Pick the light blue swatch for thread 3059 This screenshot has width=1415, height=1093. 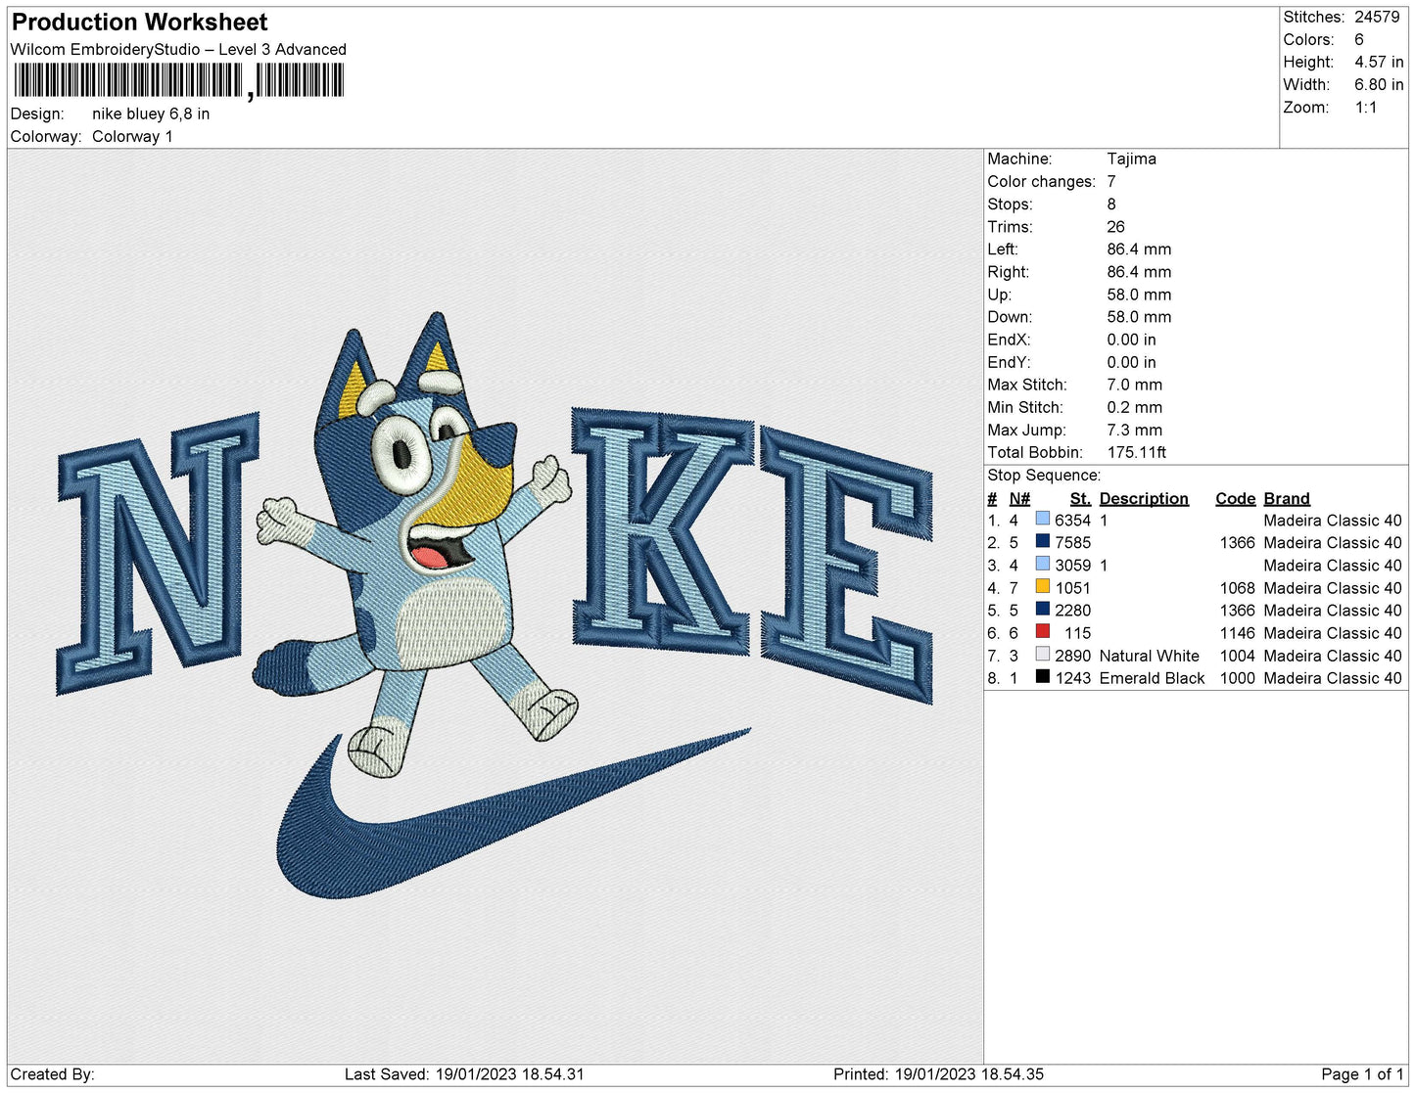point(1043,565)
